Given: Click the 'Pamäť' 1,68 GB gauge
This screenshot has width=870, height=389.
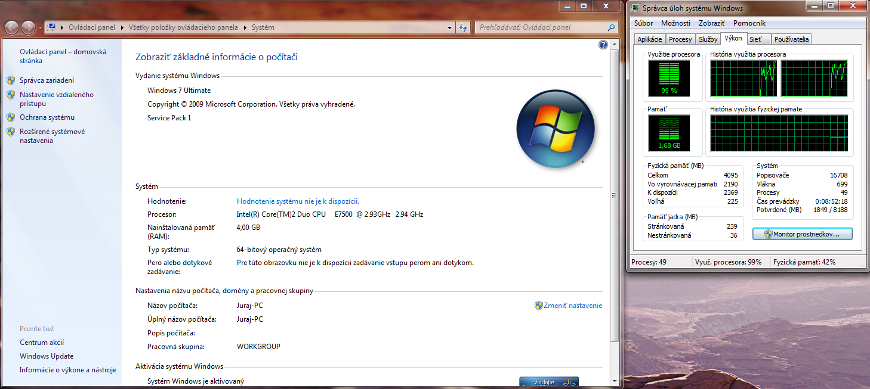Looking at the screenshot, I should point(669,133).
